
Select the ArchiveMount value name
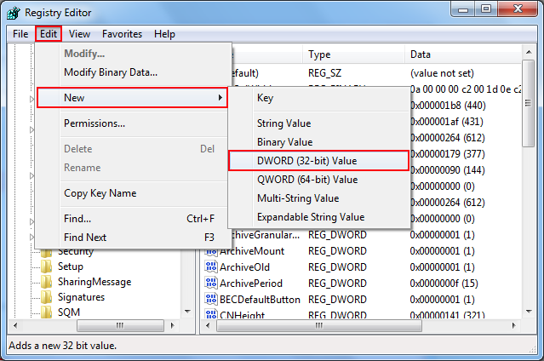[252, 251]
